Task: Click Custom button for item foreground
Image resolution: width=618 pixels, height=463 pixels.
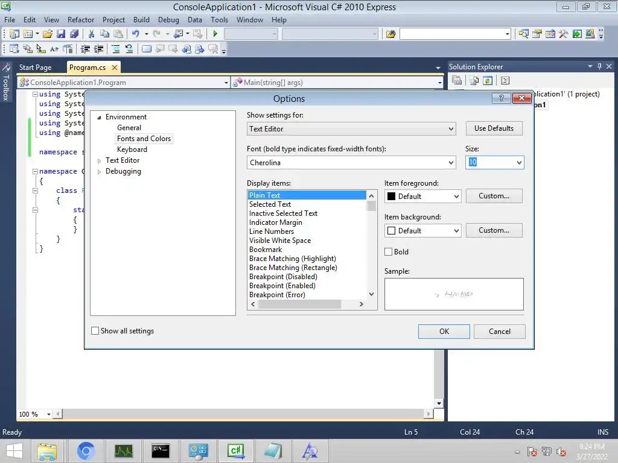Action: tap(494, 196)
